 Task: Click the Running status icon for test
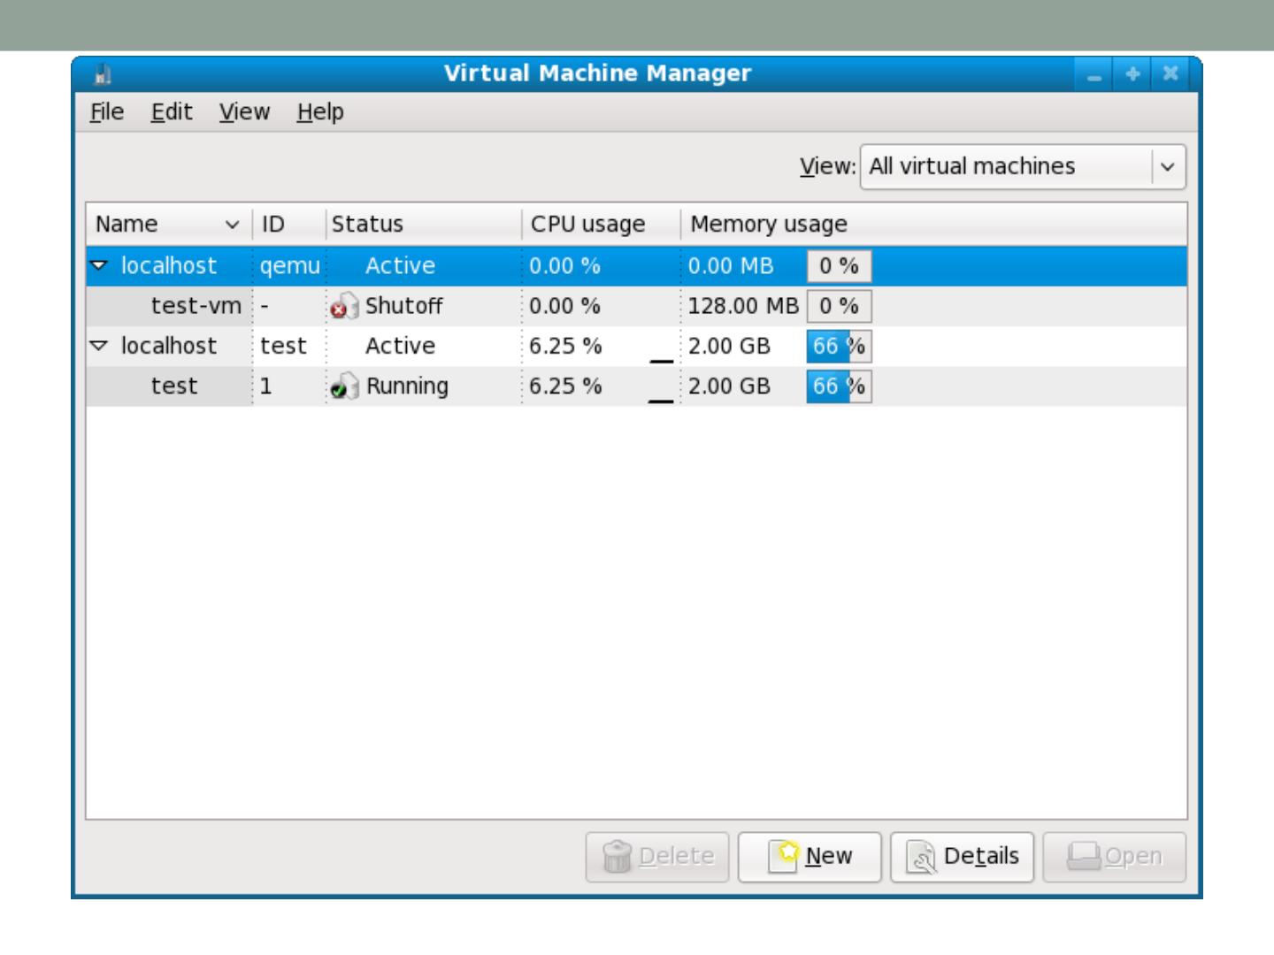point(344,386)
